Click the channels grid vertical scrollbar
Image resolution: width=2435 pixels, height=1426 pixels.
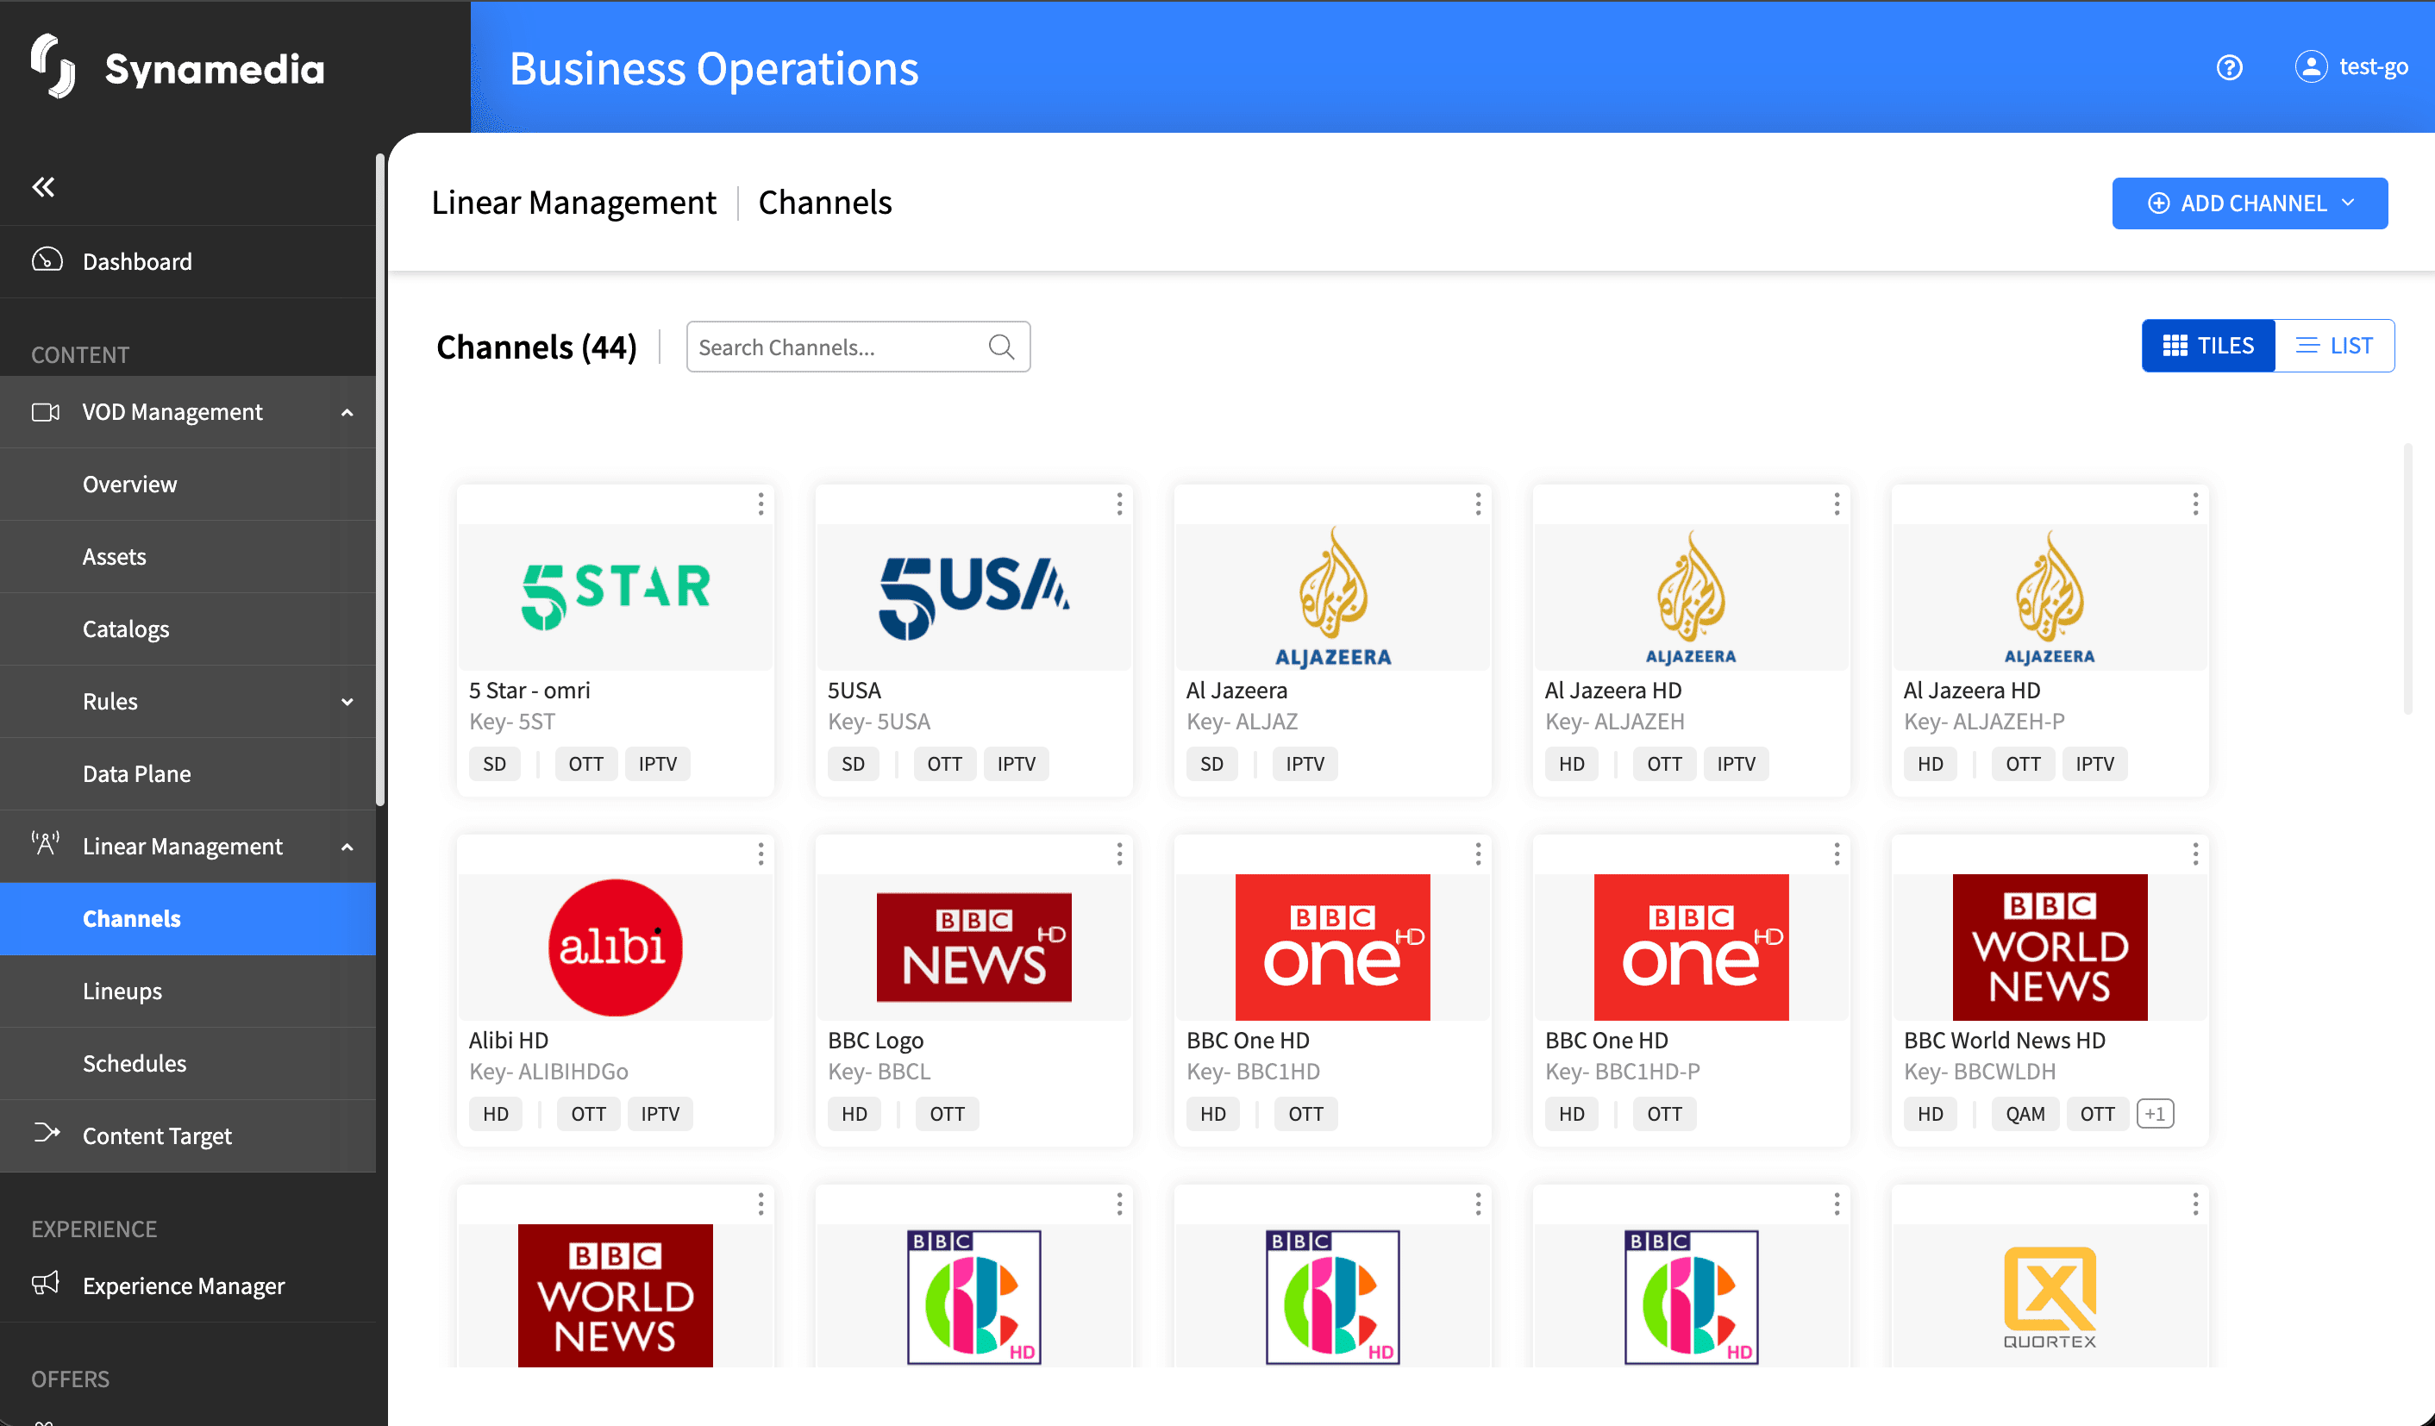click(x=2407, y=579)
